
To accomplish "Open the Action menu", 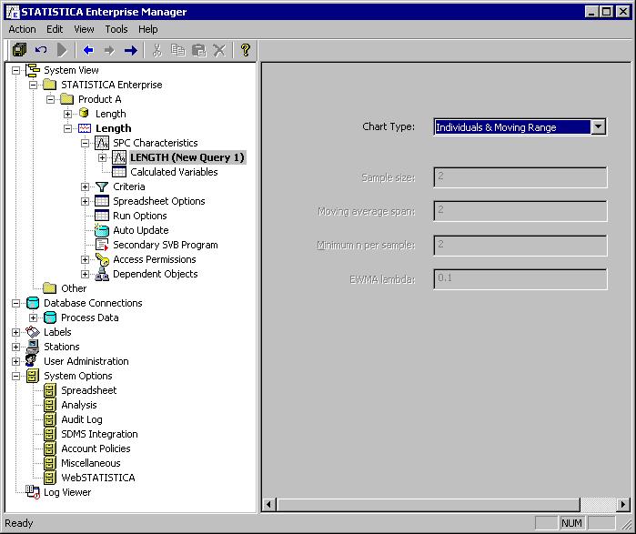I will (23, 29).
